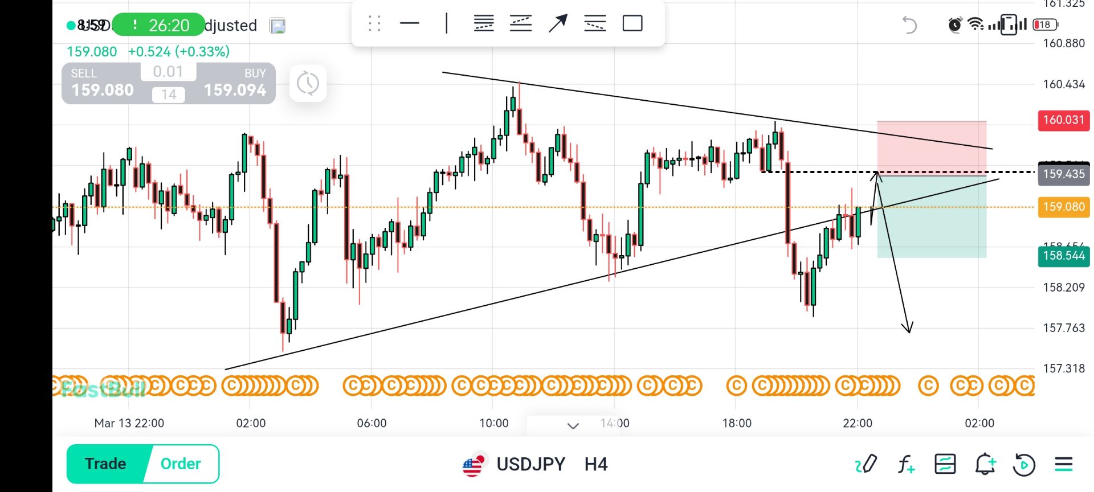Pick the arrow drawing tool

[x=558, y=23]
